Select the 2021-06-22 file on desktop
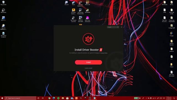Image resolution: width=177 pixels, height=100 pixels. tap(3, 35)
